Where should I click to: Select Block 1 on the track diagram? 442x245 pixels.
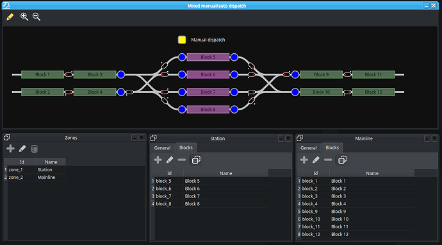42,74
